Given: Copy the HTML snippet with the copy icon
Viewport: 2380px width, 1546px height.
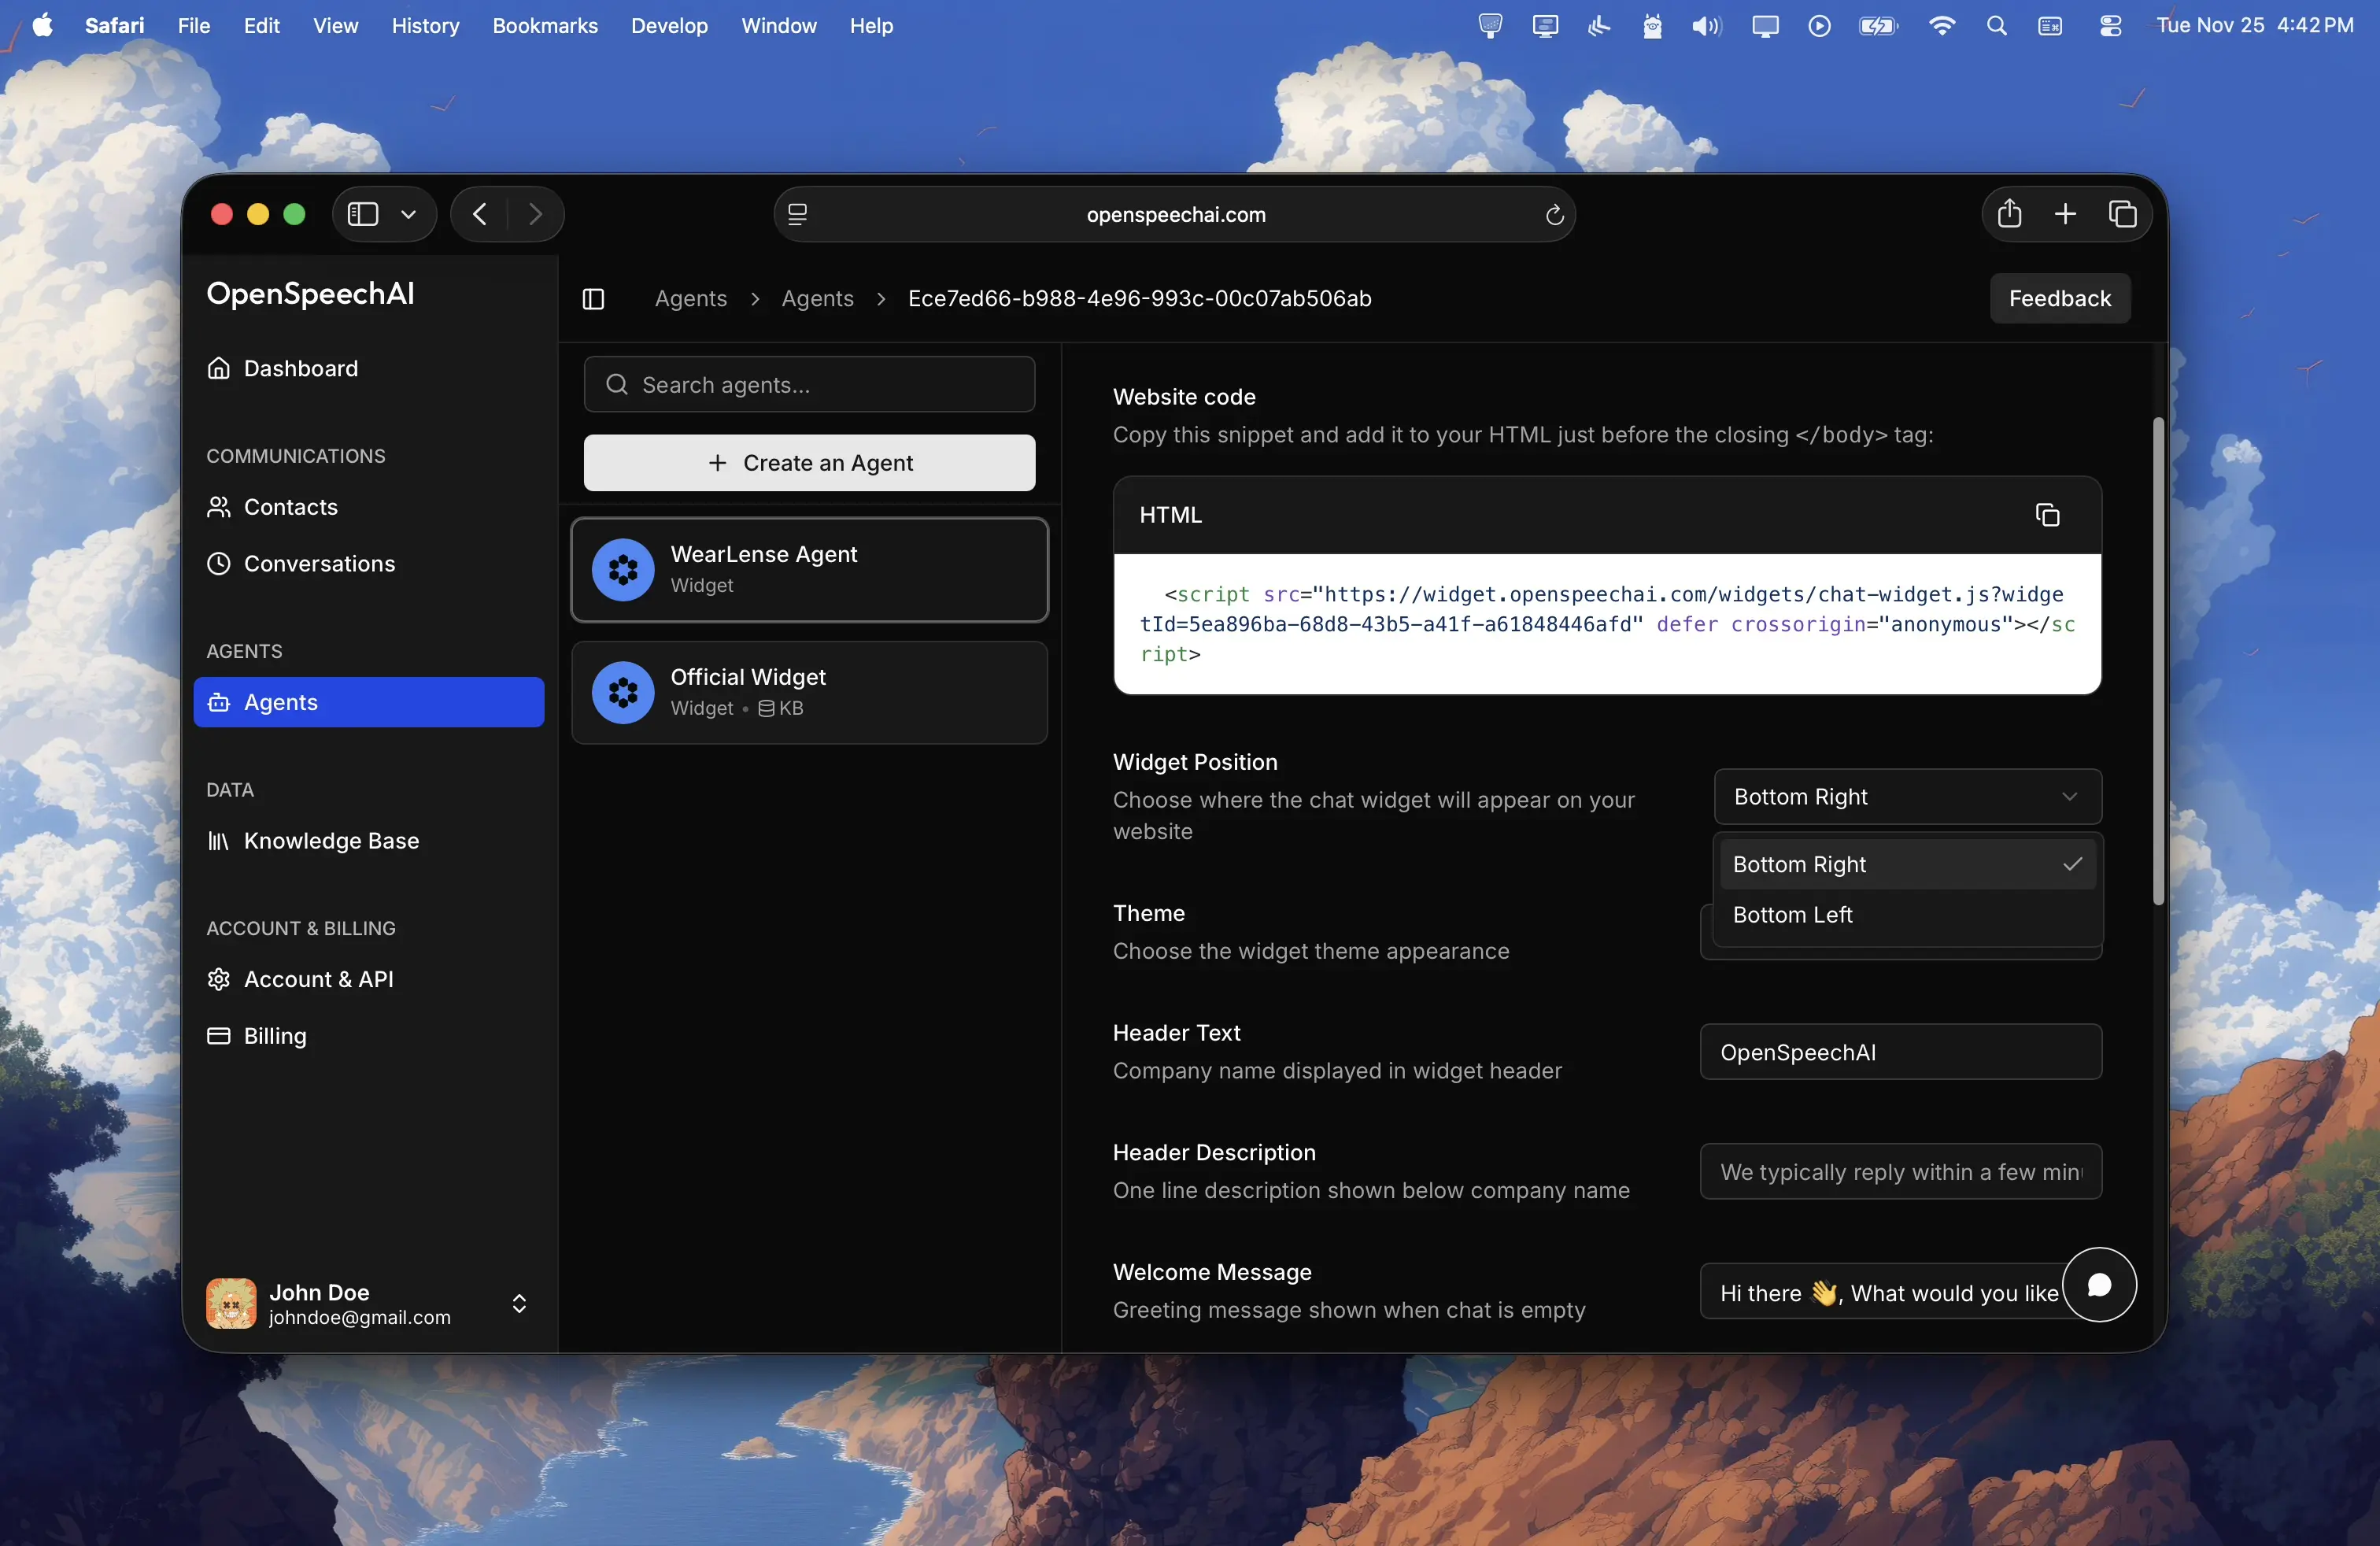Looking at the screenshot, I should pyautogui.click(x=2047, y=515).
